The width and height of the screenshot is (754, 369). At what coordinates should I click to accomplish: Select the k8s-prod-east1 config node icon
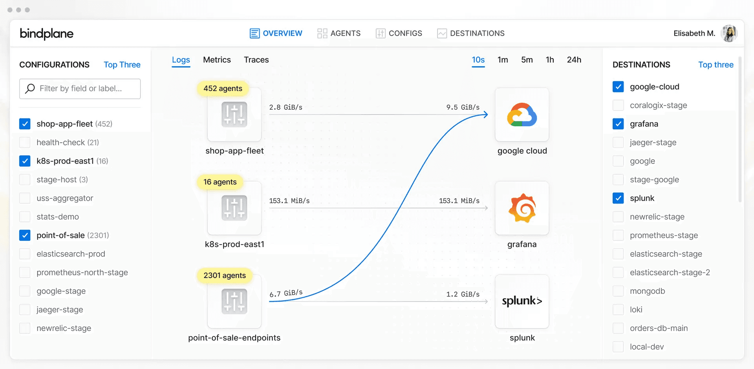tap(234, 208)
